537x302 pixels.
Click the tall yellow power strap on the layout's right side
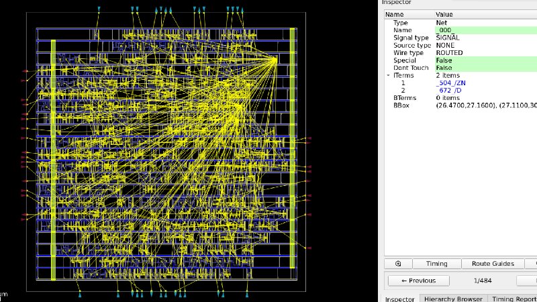(292, 148)
